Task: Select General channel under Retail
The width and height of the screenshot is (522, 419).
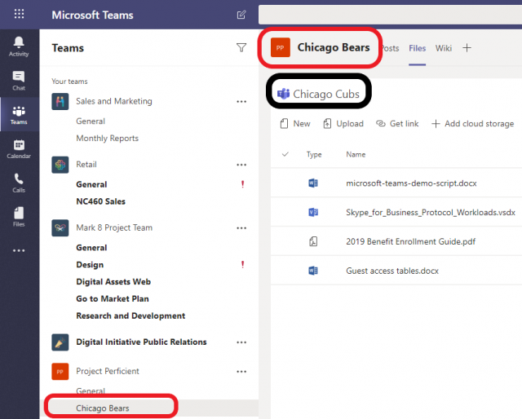Action: (91, 184)
